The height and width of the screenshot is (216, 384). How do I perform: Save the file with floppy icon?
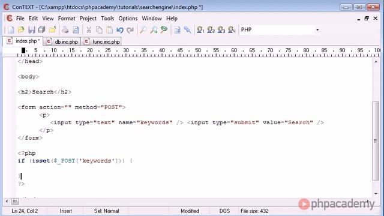[x=31, y=30]
